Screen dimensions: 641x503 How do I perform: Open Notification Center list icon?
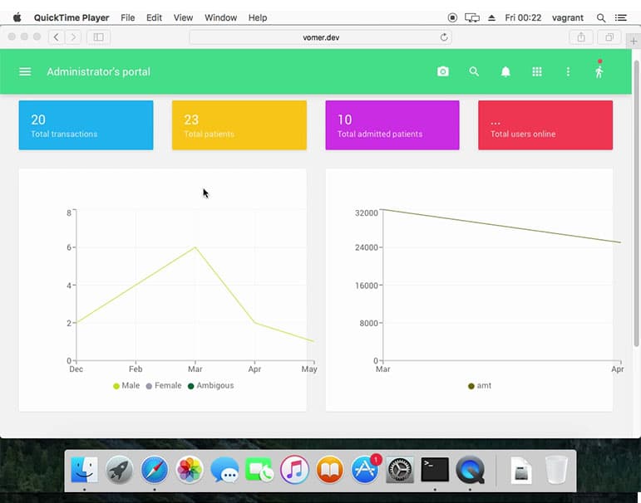point(620,17)
